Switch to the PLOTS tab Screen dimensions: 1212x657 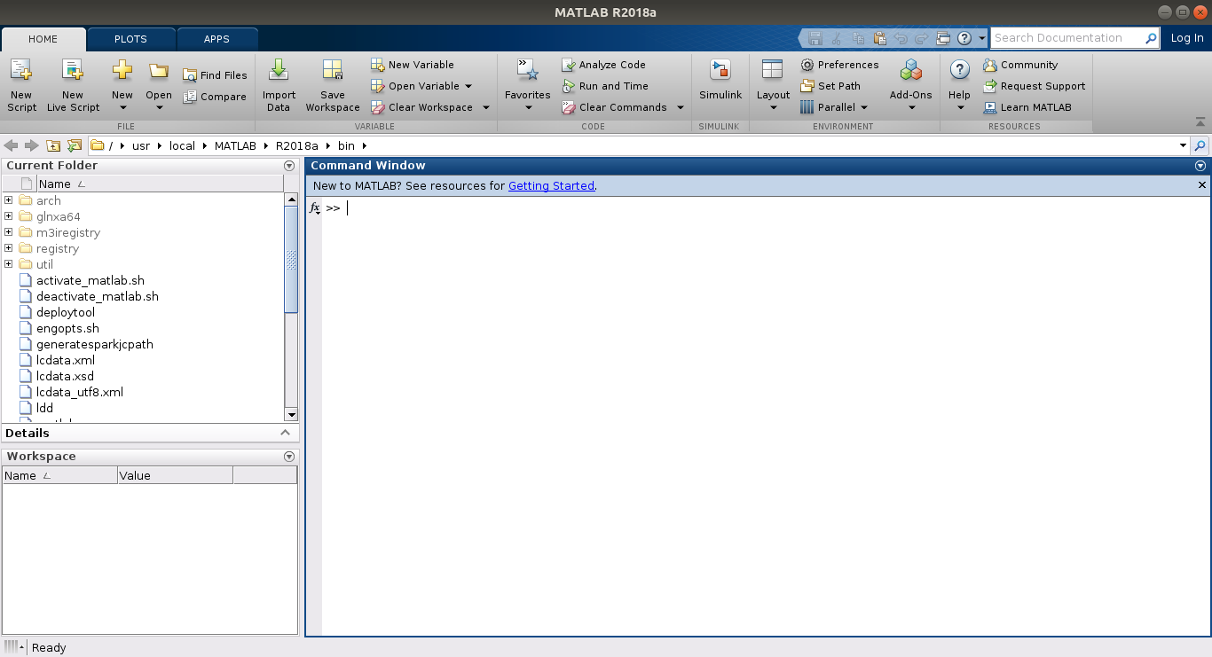pos(130,39)
